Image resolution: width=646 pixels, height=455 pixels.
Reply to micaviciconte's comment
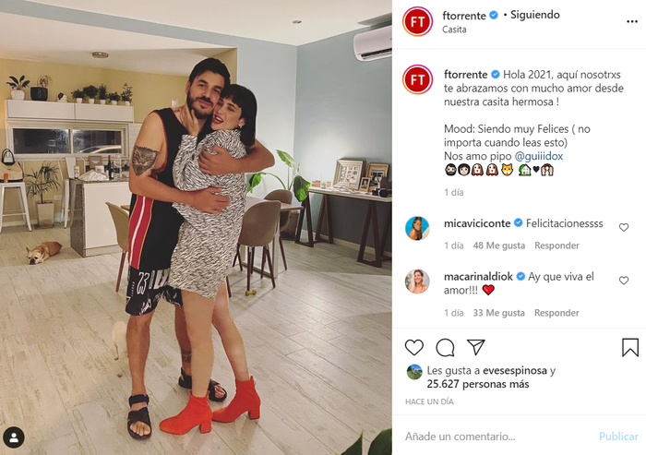[556, 245]
